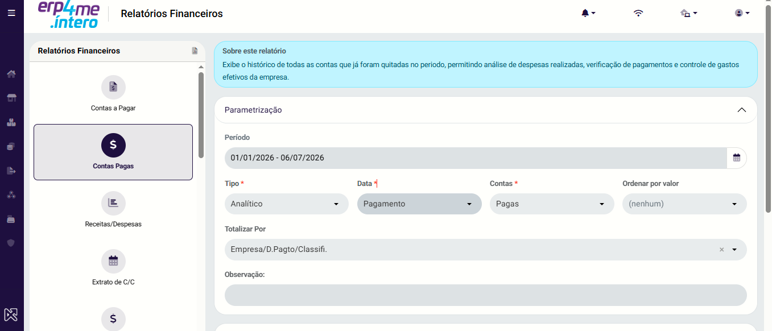Click the Observação: label
The image size is (772, 331).
coord(245,275)
